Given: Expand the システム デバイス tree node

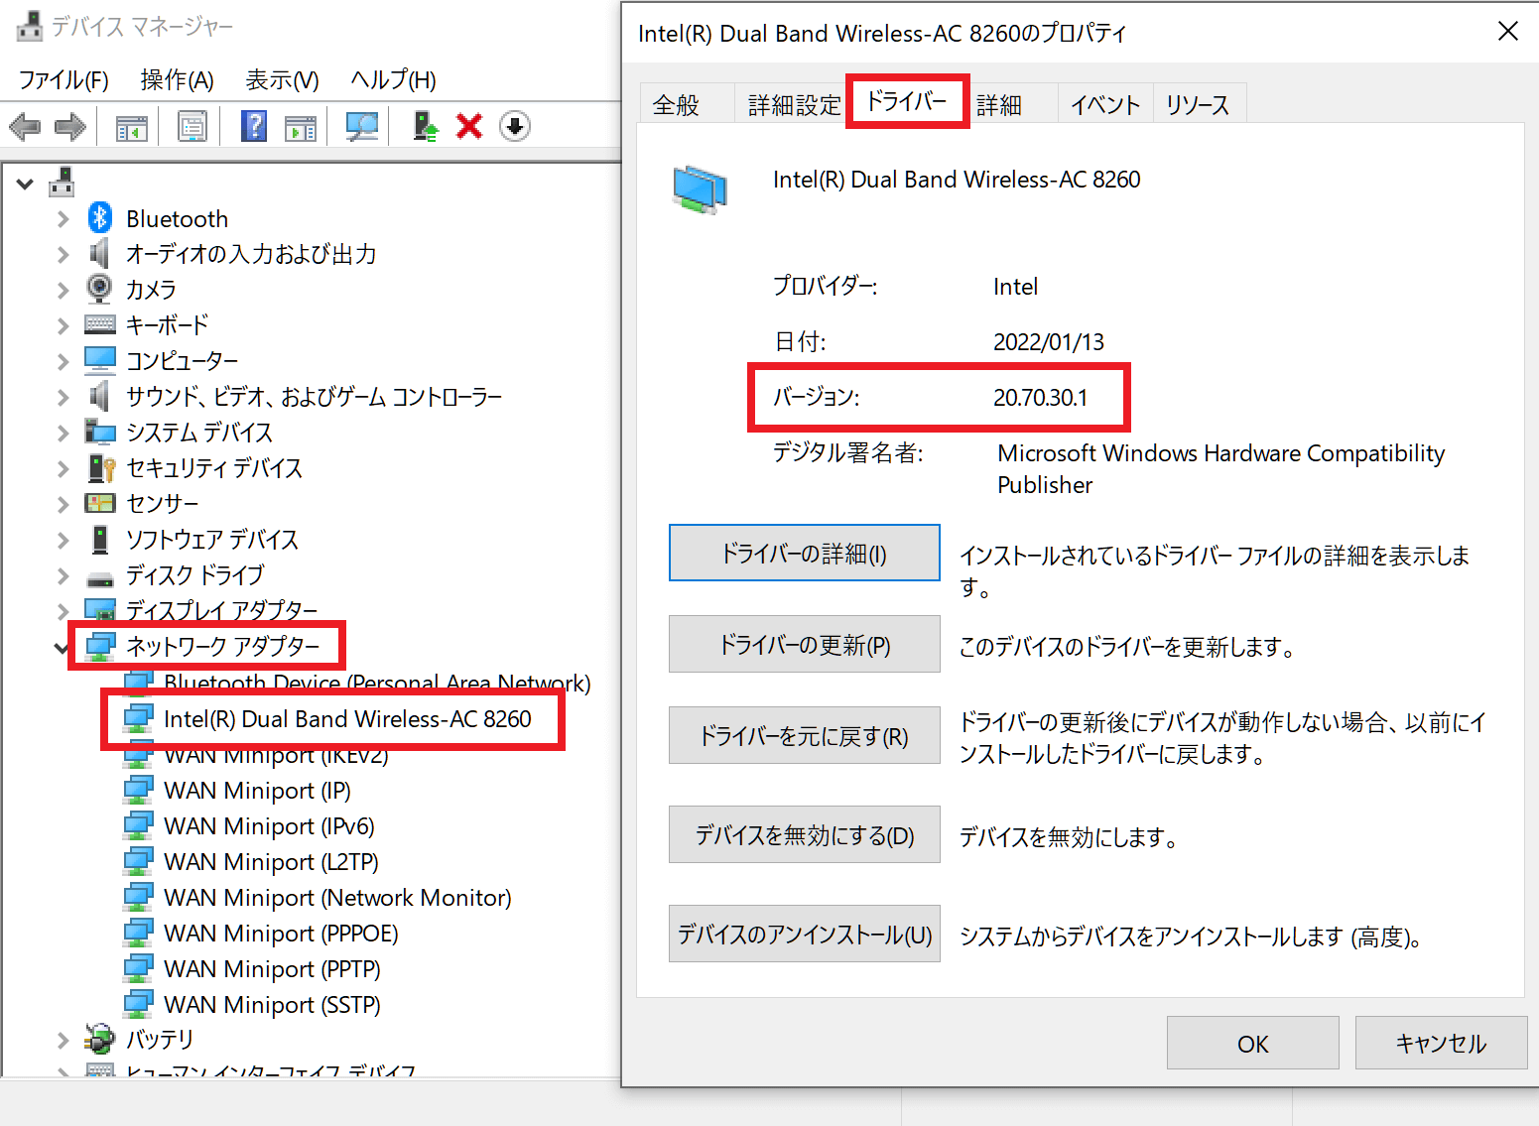Looking at the screenshot, I should 64,433.
